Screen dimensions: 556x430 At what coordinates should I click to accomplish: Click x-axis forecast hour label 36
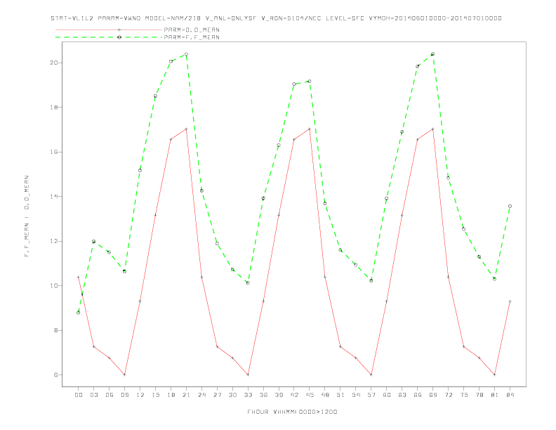(263, 395)
